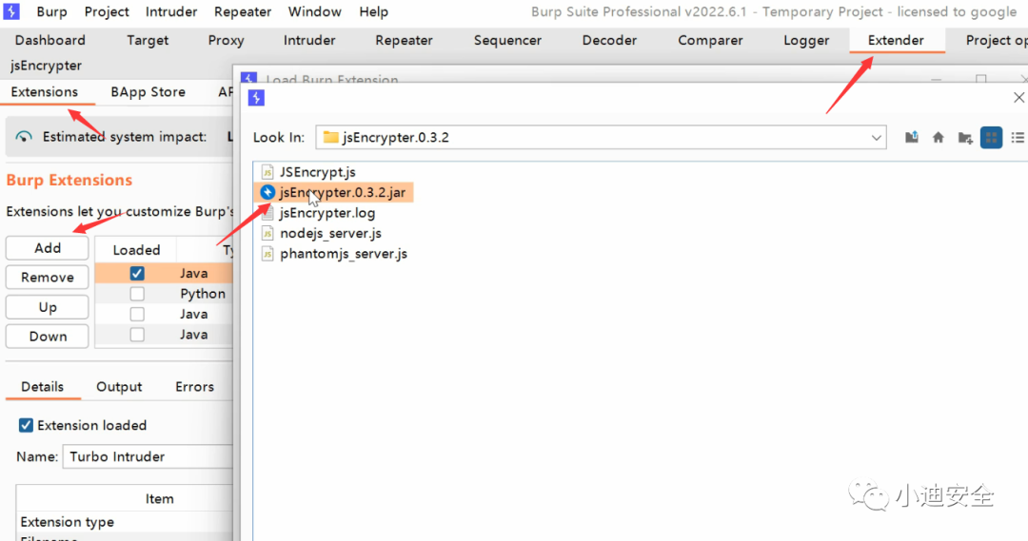The width and height of the screenshot is (1028, 541).
Task: Click the Remove extension button
Action: tap(48, 277)
